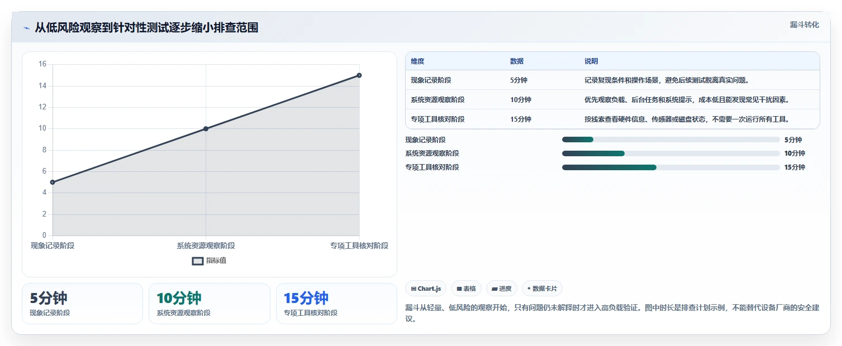Click the 指标值 legend label
842x346 pixels.
click(x=216, y=261)
